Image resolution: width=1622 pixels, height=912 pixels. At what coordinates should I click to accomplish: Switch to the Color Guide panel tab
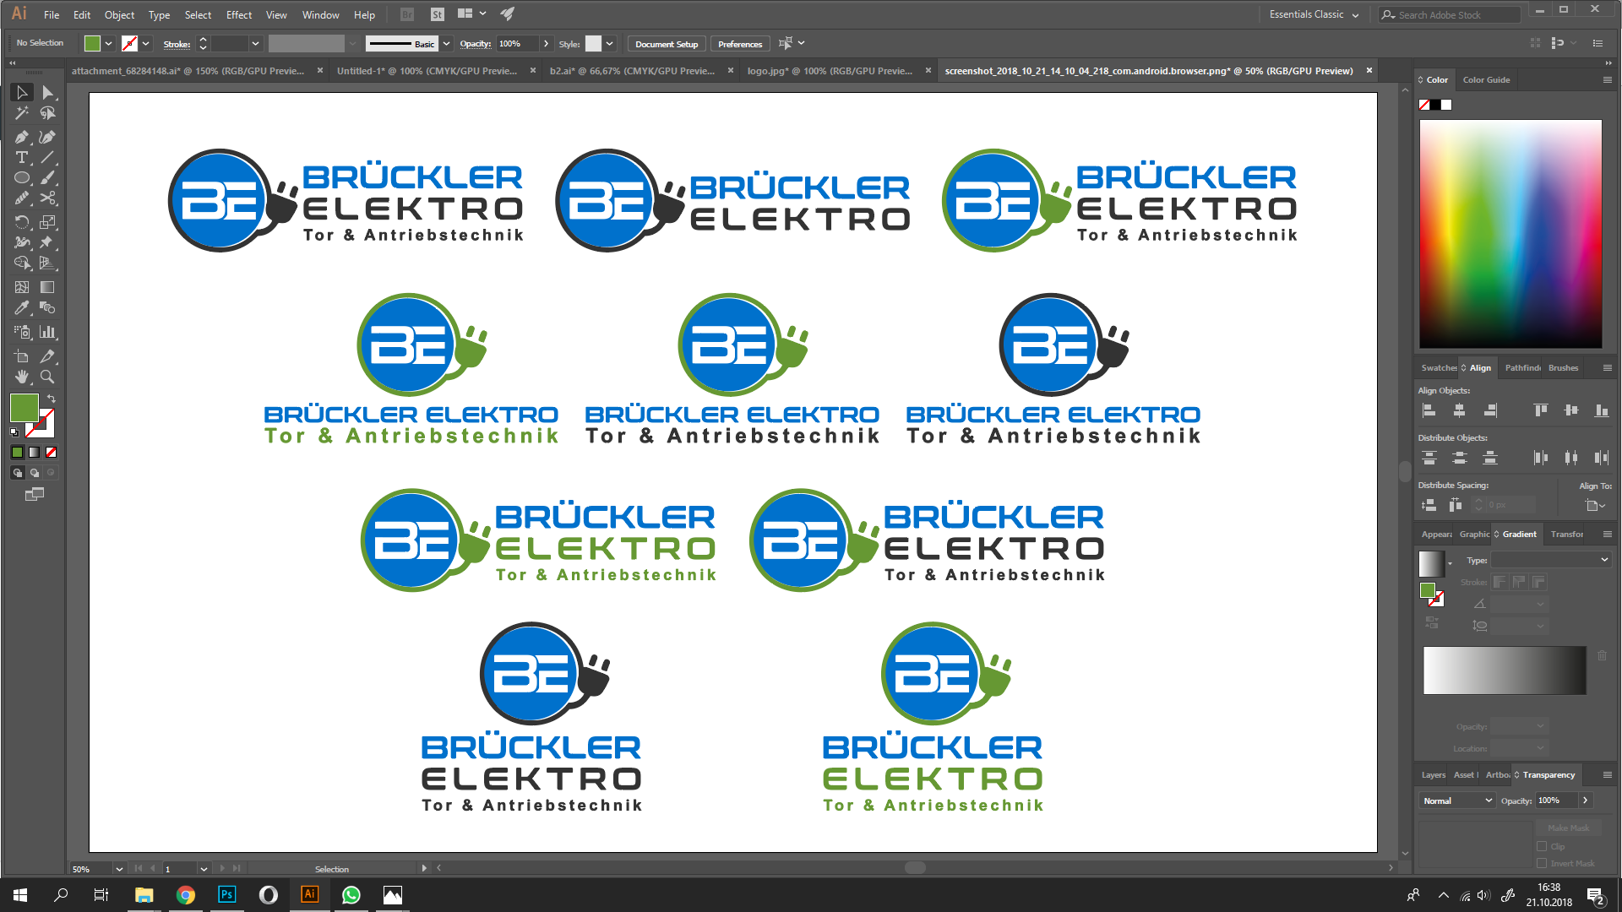coord(1486,80)
